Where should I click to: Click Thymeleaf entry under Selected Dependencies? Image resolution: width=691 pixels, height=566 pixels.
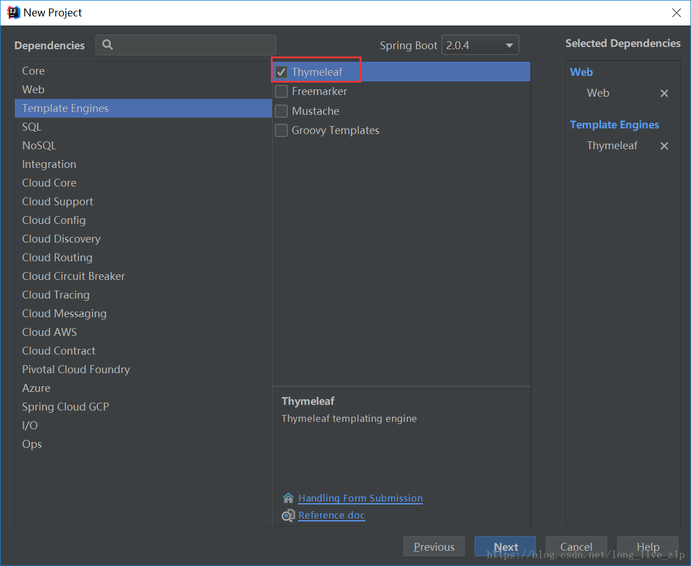click(x=612, y=146)
